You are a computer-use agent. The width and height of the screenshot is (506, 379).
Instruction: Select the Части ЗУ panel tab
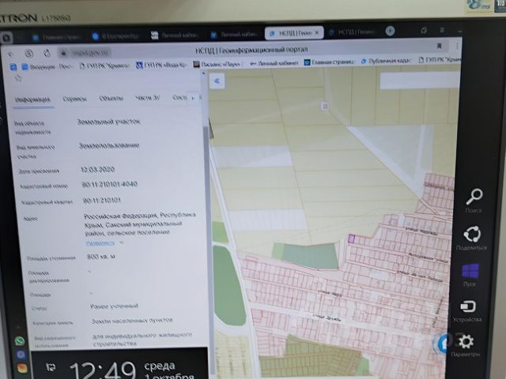148,97
